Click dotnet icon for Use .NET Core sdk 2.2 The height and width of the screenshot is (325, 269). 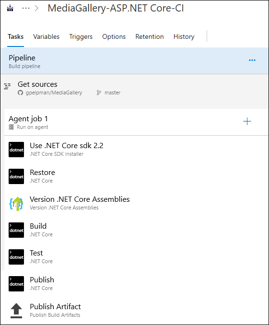pyautogui.click(x=16, y=150)
